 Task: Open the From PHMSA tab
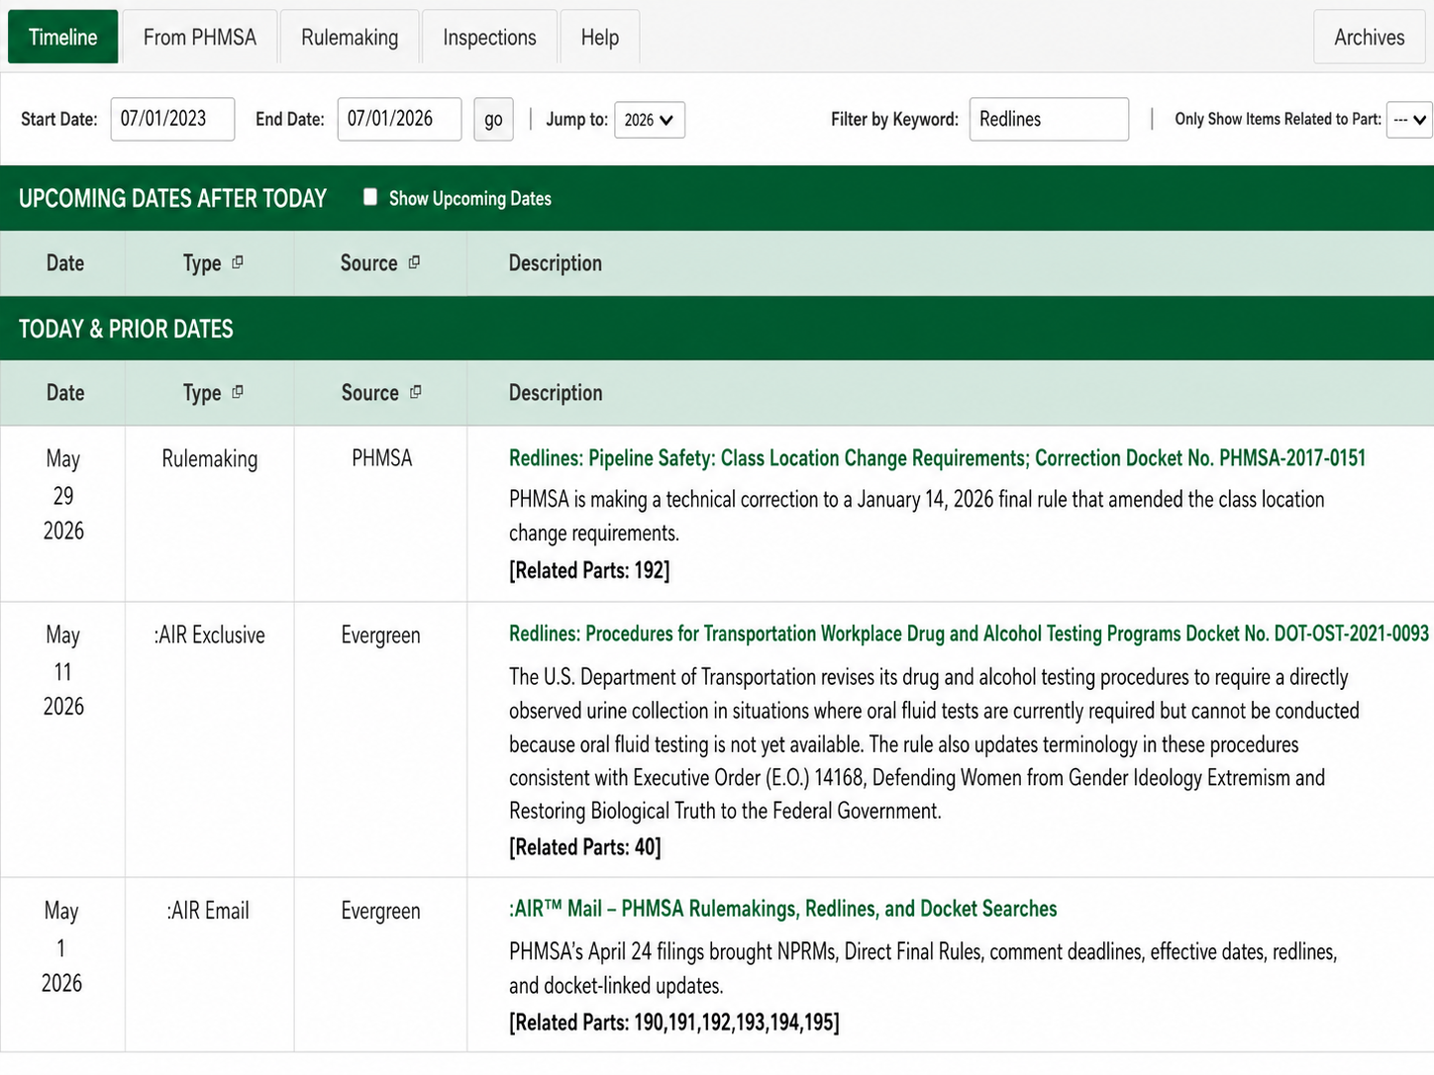pyautogui.click(x=200, y=37)
